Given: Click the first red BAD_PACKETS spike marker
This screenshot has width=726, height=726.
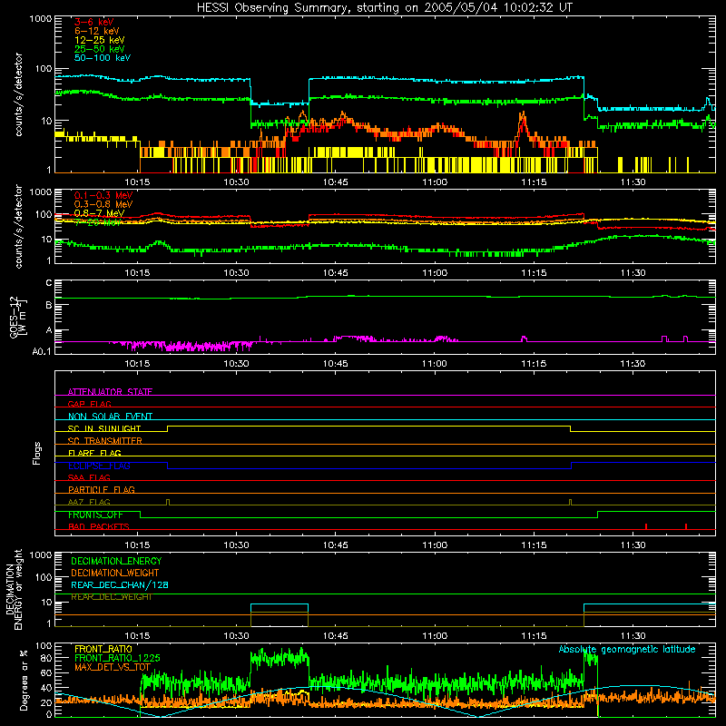Looking at the screenshot, I should (646, 526).
